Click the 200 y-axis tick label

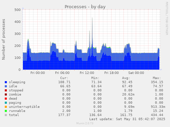click(x=17, y=46)
